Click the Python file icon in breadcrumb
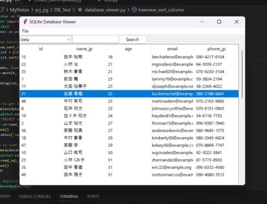The width and height of the screenshot is (267, 204). [x=80, y=10]
